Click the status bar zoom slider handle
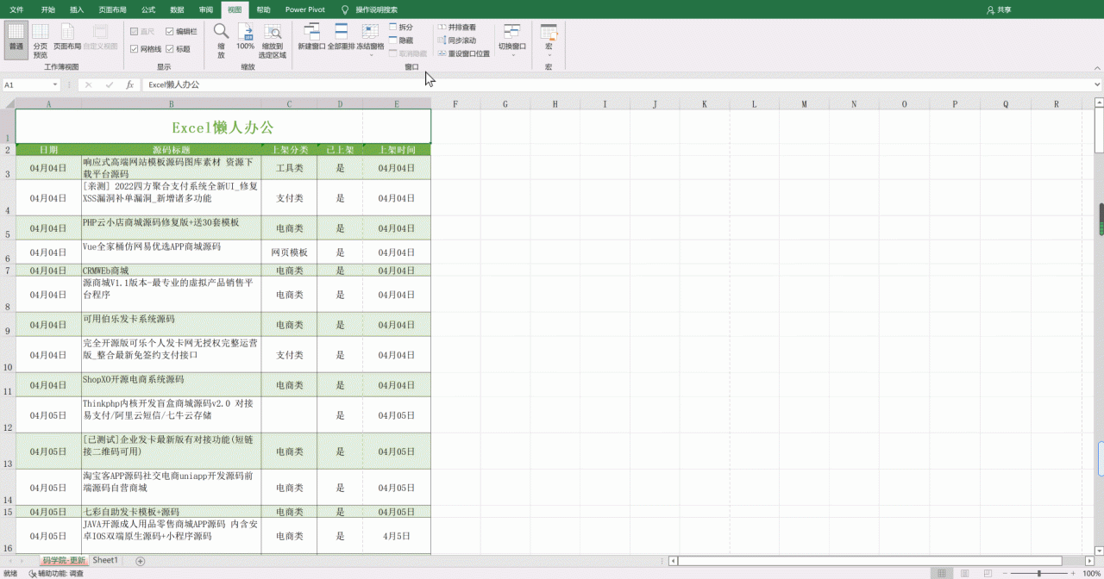1104x579 pixels. (1038, 573)
